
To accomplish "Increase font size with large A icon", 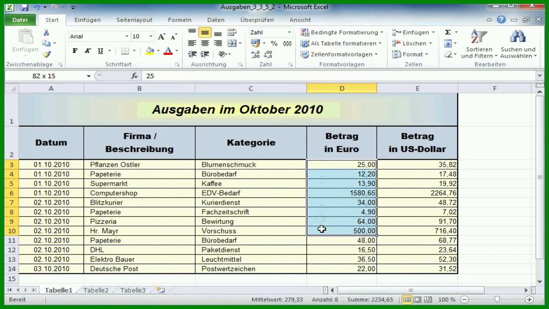I will pos(161,37).
